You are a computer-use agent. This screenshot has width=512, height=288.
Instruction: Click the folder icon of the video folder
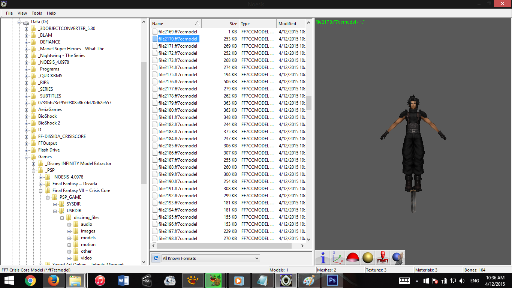coord(76,258)
